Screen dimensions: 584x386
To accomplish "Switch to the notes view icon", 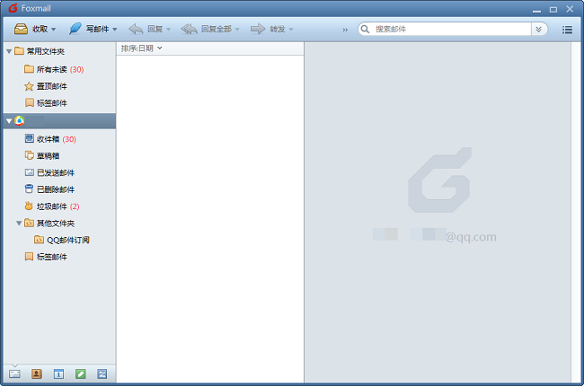I will pyautogui.click(x=81, y=373).
